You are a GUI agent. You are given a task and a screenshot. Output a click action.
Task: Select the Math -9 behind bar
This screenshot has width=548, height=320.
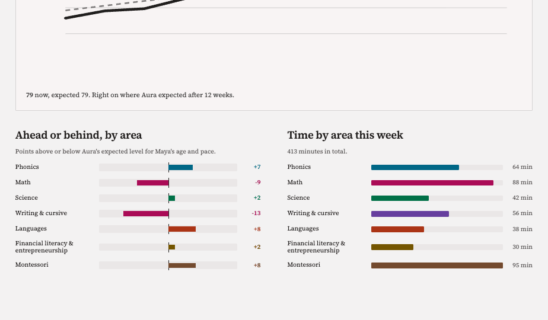(x=153, y=183)
